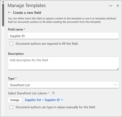
Task: Click the 'Manage Templates' title
Action: (27, 6)
